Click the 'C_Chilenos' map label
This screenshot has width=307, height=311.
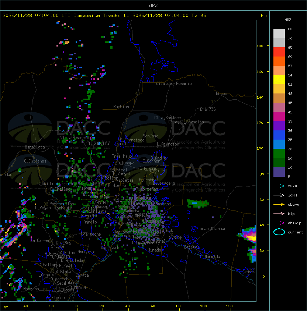point(35,161)
